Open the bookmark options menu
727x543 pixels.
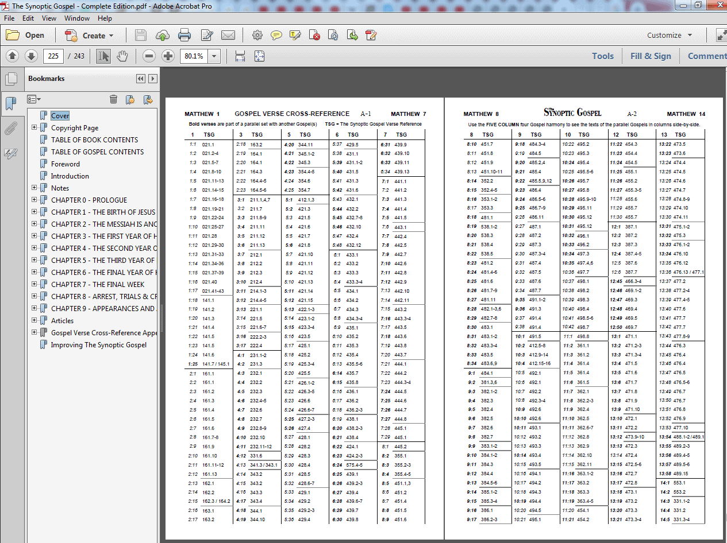[34, 99]
